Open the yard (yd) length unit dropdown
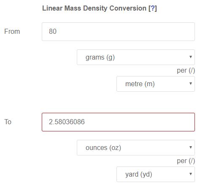Viewport: 200px width, 188px height. (156, 174)
